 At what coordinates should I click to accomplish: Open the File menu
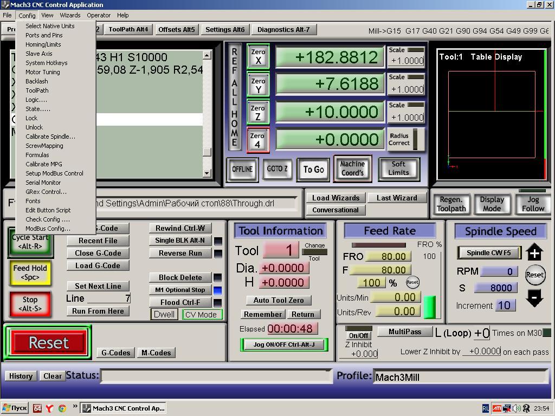point(7,15)
